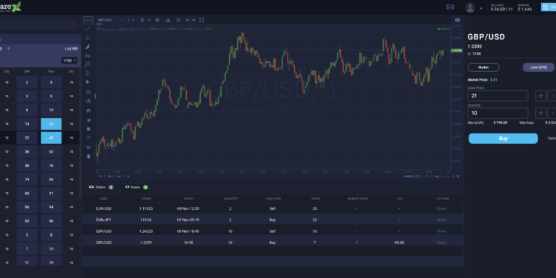Screen dimensions: 556x278
Task: Close the EUR/USD trade
Action: click(x=441, y=208)
